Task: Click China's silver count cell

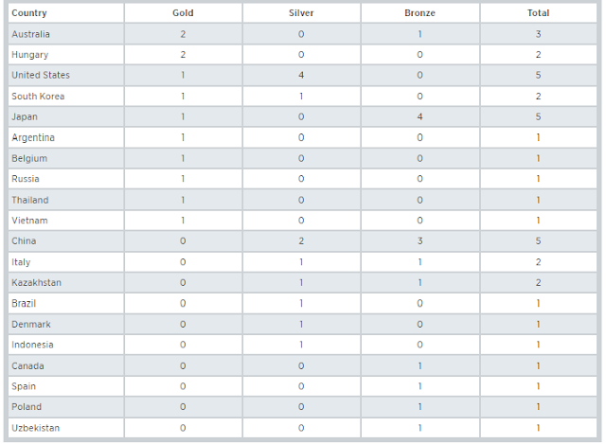Action: (x=301, y=241)
